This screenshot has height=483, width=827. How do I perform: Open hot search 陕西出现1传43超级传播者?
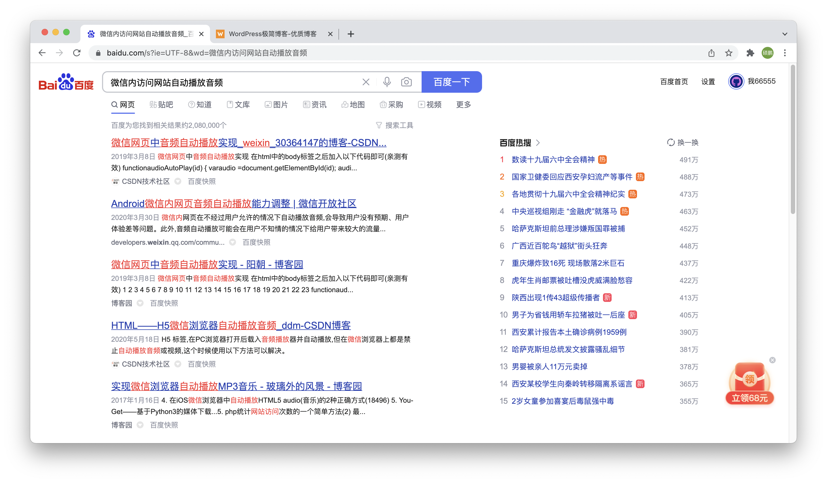click(x=555, y=298)
